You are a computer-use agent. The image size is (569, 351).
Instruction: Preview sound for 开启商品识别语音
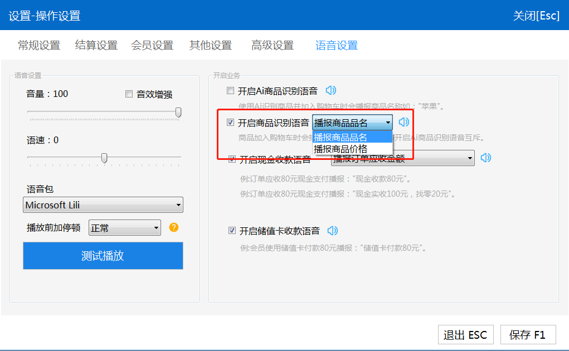404,123
